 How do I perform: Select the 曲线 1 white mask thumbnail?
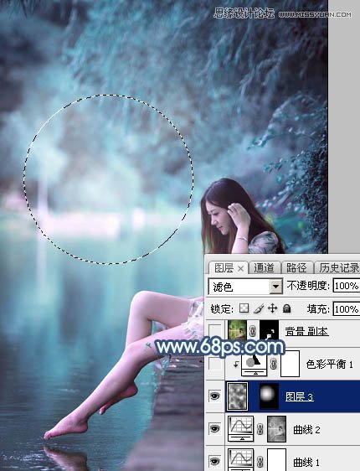(x=276, y=459)
